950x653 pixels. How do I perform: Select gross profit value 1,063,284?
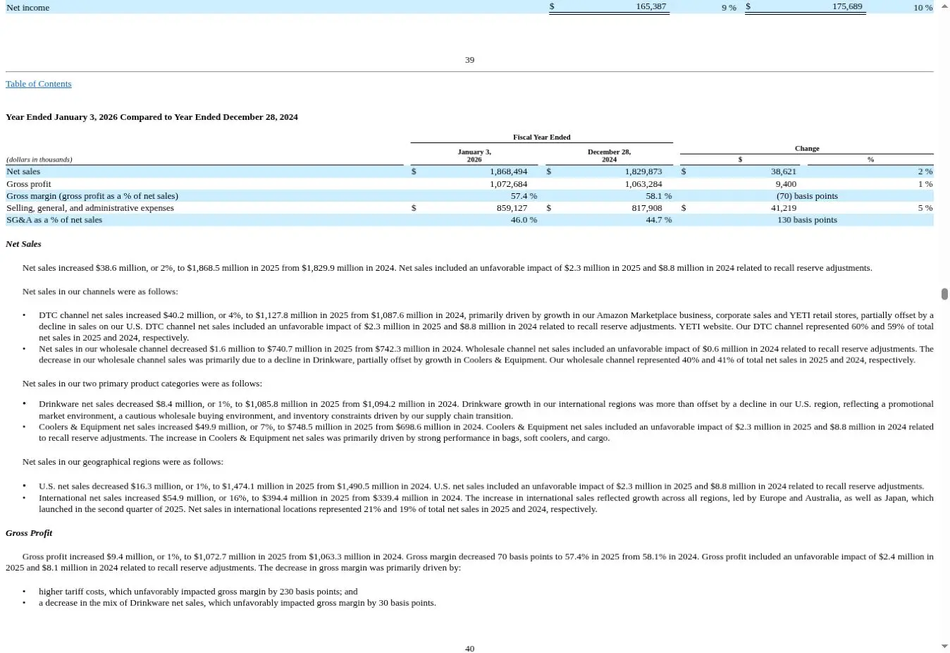pyautogui.click(x=643, y=184)
